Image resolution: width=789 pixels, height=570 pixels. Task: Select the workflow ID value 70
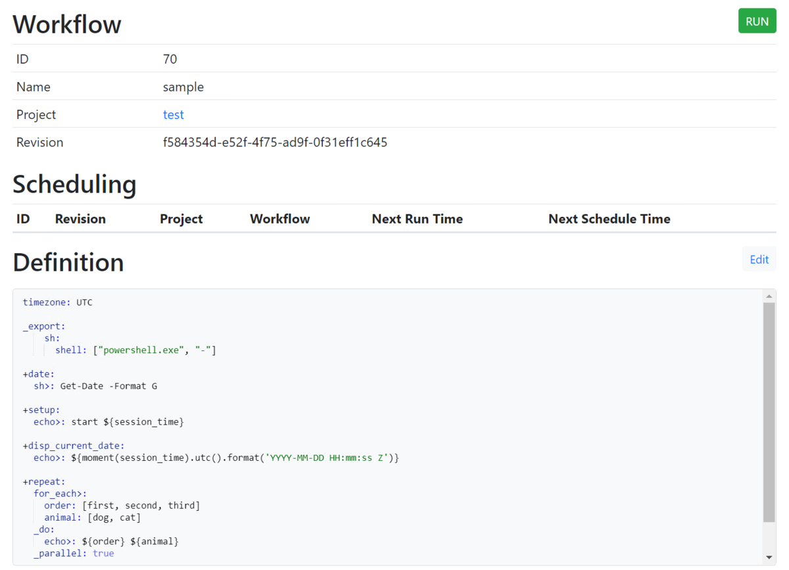point(170,59)
